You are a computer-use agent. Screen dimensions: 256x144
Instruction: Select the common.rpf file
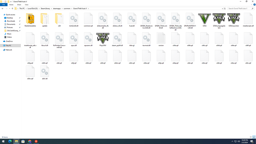[88, 20]
